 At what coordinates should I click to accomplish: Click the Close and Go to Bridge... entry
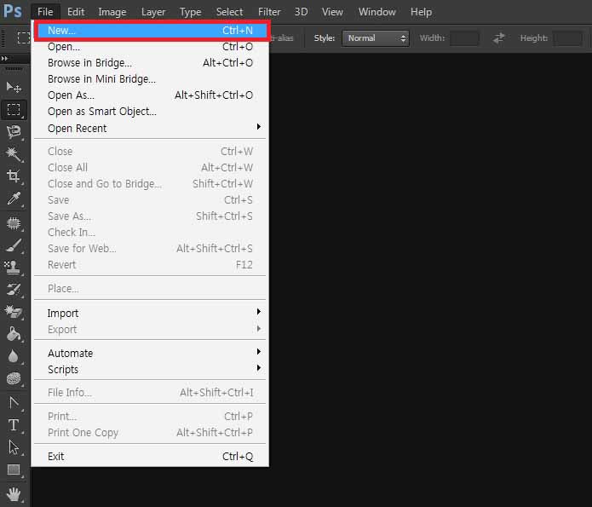[151, 183]
